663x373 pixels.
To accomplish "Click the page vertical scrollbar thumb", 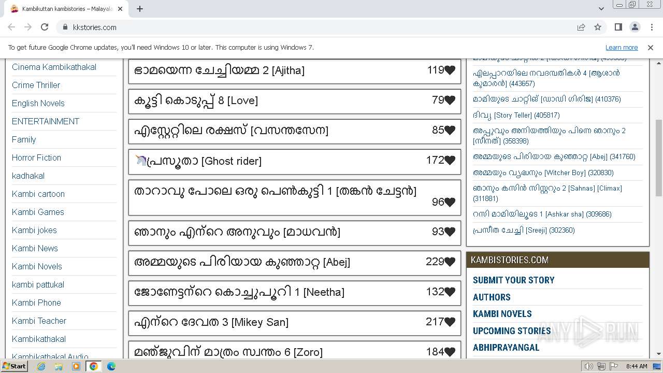I will (x=659, y=157).
